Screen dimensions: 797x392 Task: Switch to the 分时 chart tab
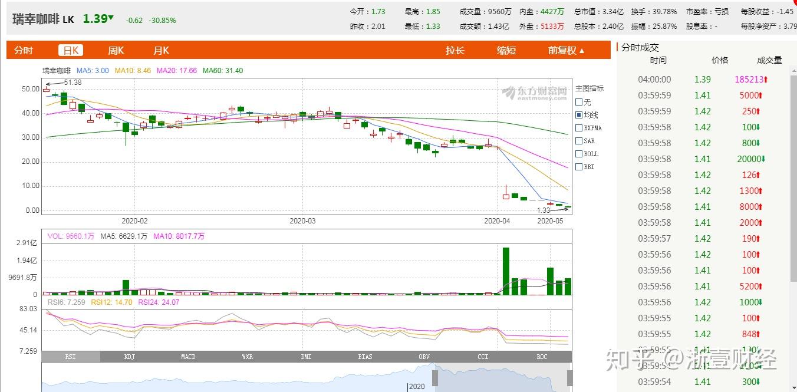click(x=24, y=50)
